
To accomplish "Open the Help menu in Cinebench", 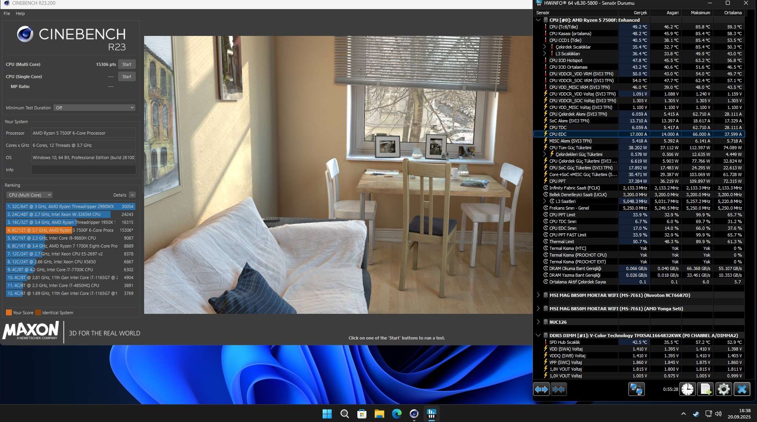I will [20, 13].
